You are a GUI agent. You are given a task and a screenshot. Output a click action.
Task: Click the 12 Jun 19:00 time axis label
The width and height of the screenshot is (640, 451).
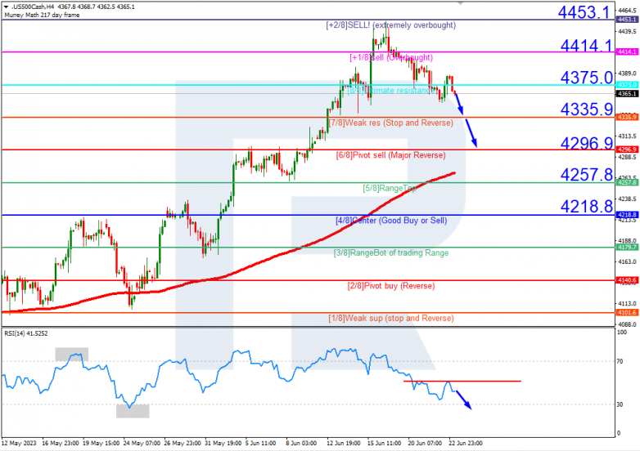click(x=343, y=443)
